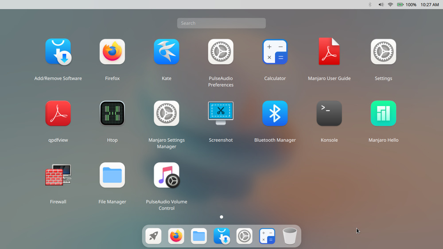
Task: Open PulseAudio Preferences
Action: coord(221,52)
